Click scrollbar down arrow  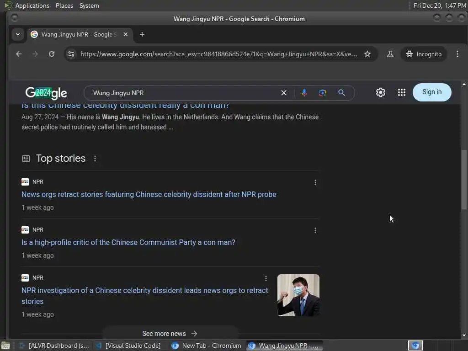click(464, 335)
